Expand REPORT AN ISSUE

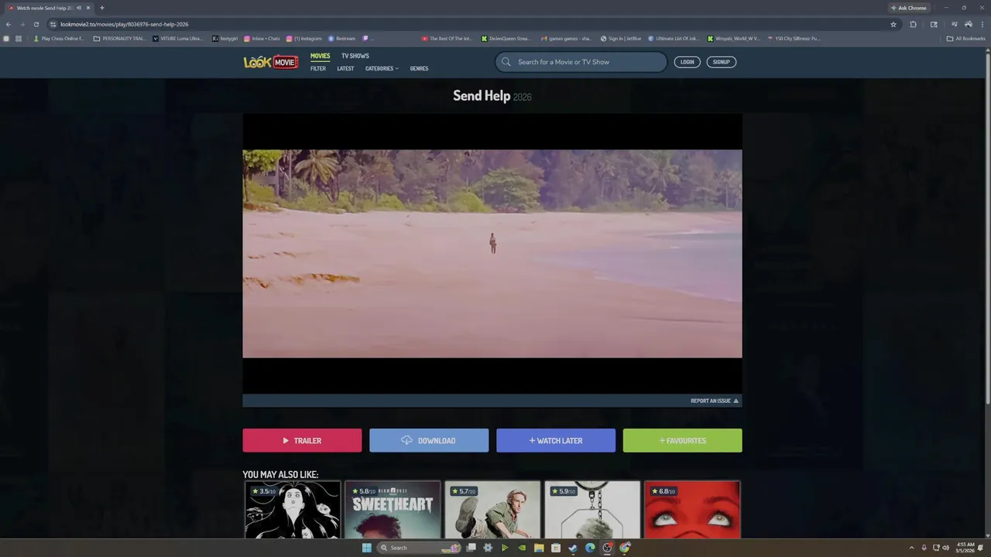coord(715,401)
